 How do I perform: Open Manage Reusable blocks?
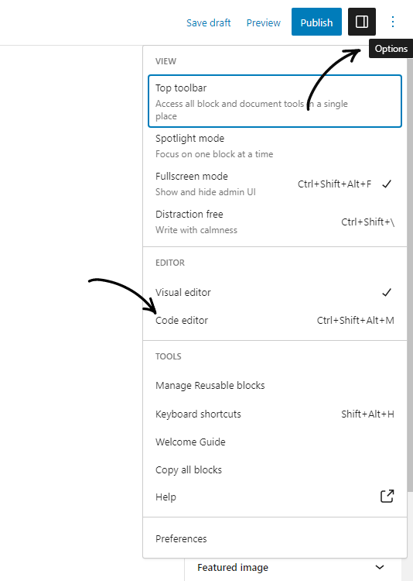tap(275, 385)
